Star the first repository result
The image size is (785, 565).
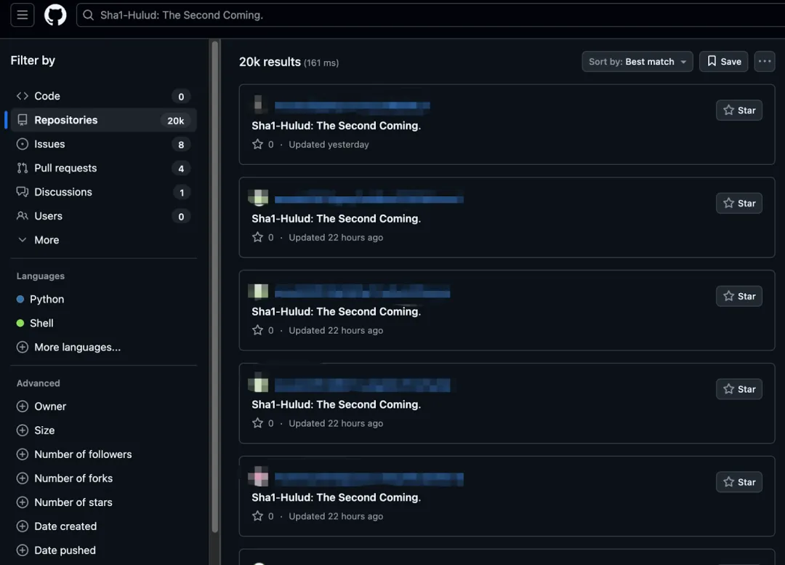[x=738, y=111]
